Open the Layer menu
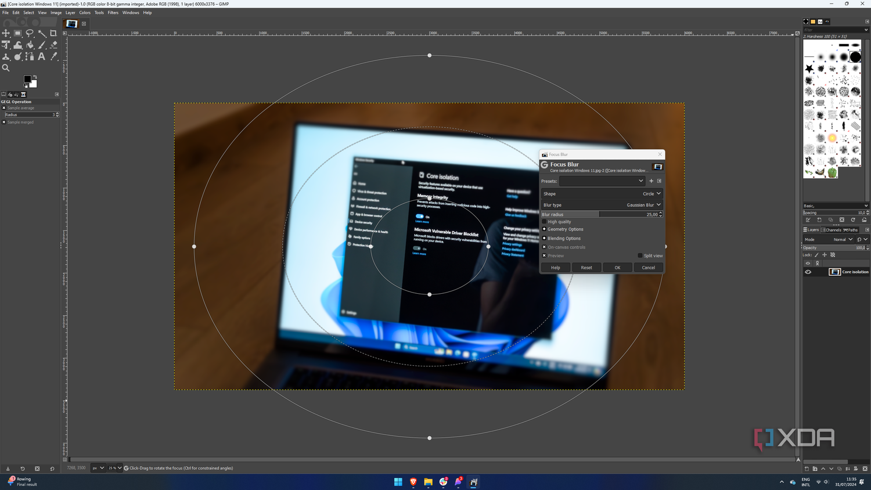 tap(70, 12)
